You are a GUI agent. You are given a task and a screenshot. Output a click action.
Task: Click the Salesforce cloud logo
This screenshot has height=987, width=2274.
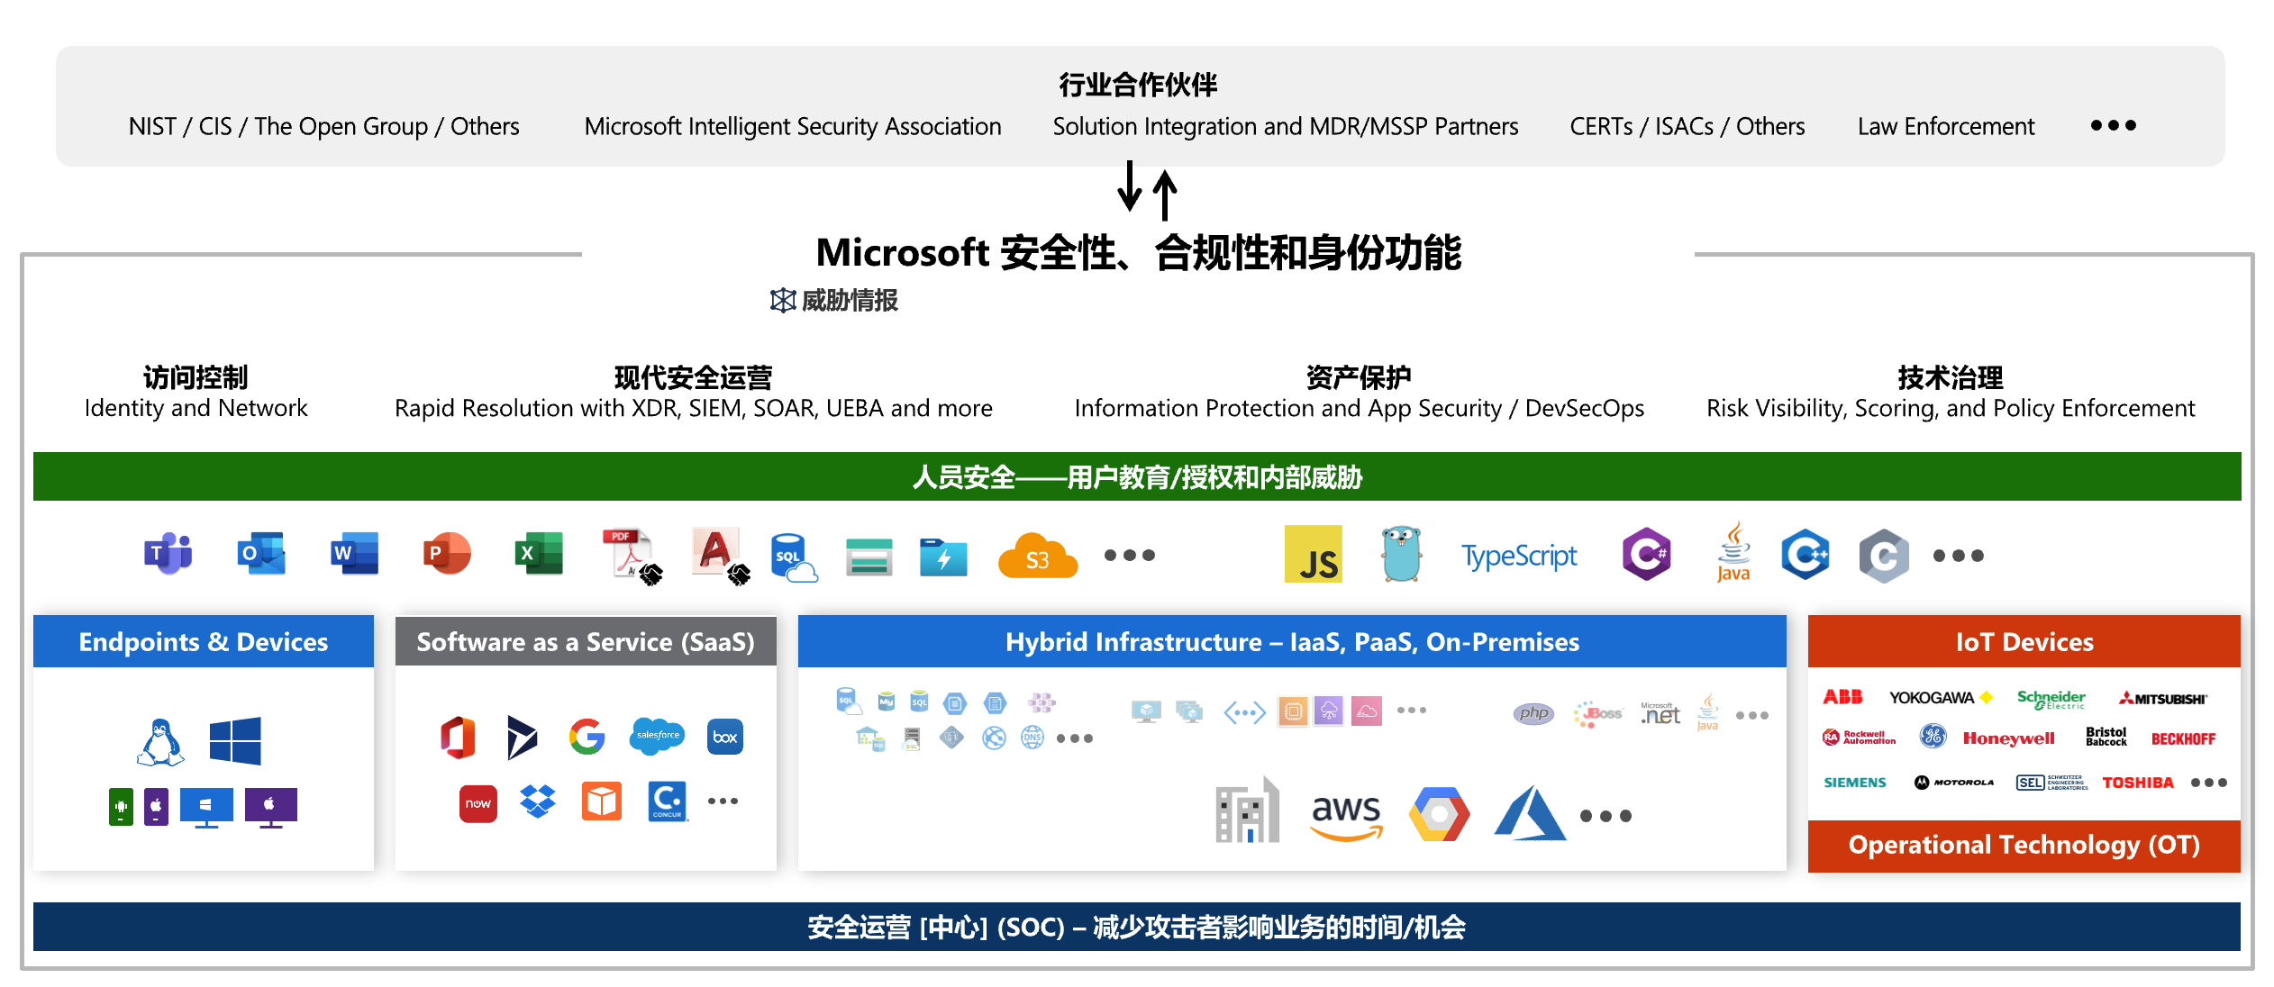[x=658, y=736]
